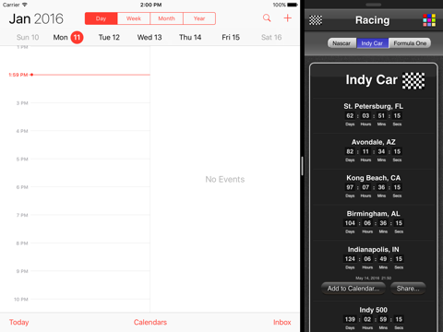The height and width of the screenshot is (332, 443).
Task: Select Sun 10 in date strip
Action: [x=28, y=38]
